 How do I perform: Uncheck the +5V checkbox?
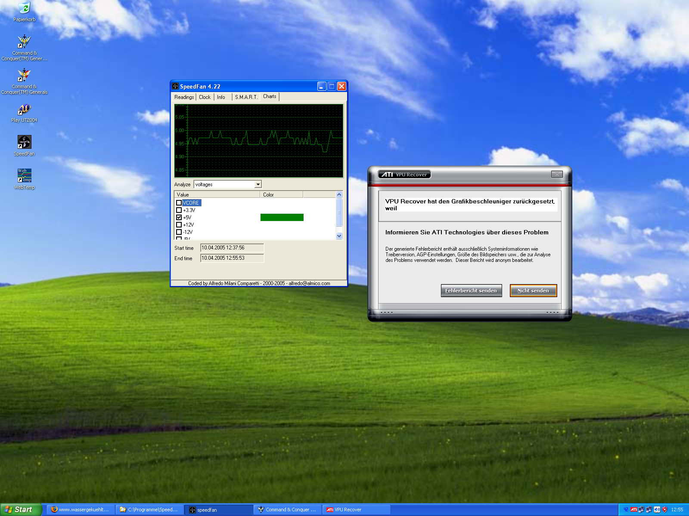(179, 218)
